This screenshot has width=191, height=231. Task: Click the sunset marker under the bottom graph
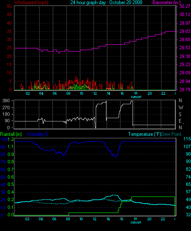(x=136, y=222)
